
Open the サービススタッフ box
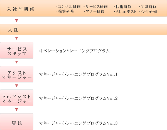pos(17,50)
